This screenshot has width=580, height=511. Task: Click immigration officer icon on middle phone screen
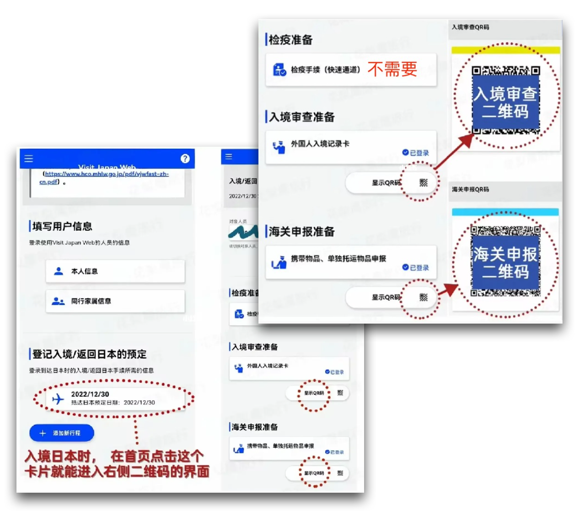pos(239,368)
